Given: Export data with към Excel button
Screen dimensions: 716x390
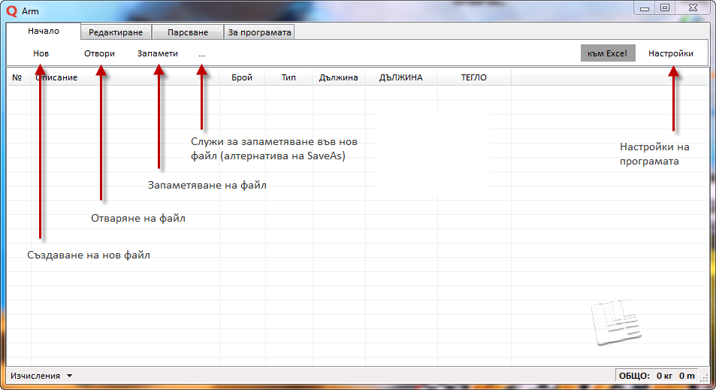Looking at the screenshot, I should click(x=608, y=53).
